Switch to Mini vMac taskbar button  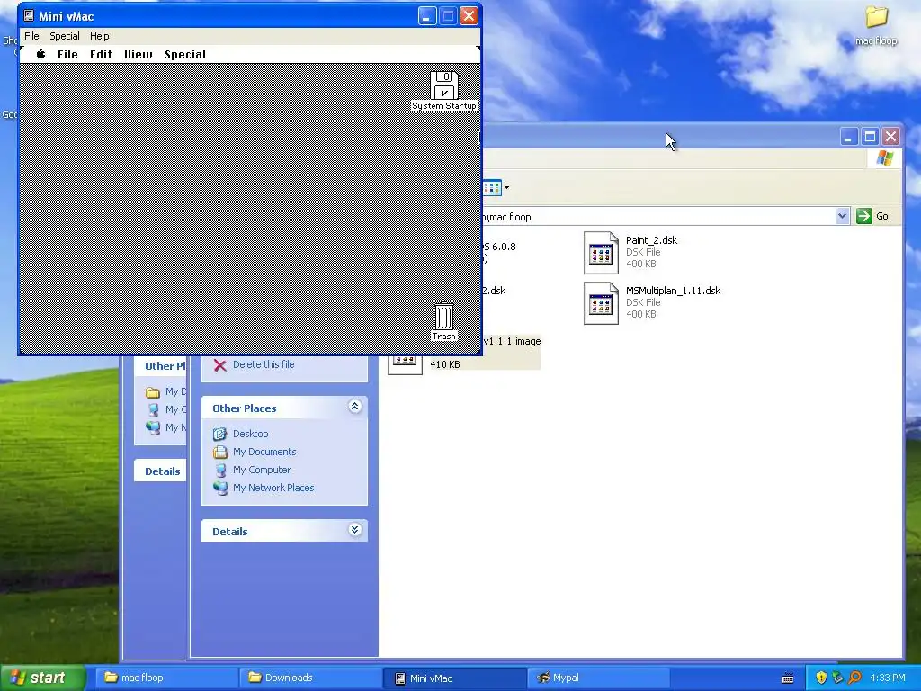[x=454, y=678]
